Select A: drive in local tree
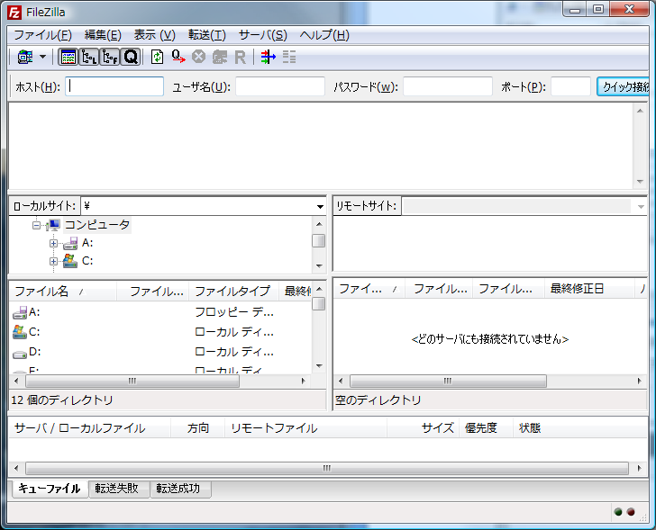This screenshot has height=530, width=656. [87, 243]
